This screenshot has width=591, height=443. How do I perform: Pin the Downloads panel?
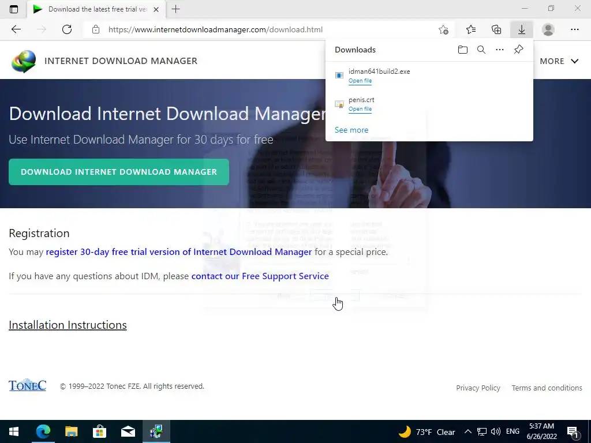tap(519, 50)
